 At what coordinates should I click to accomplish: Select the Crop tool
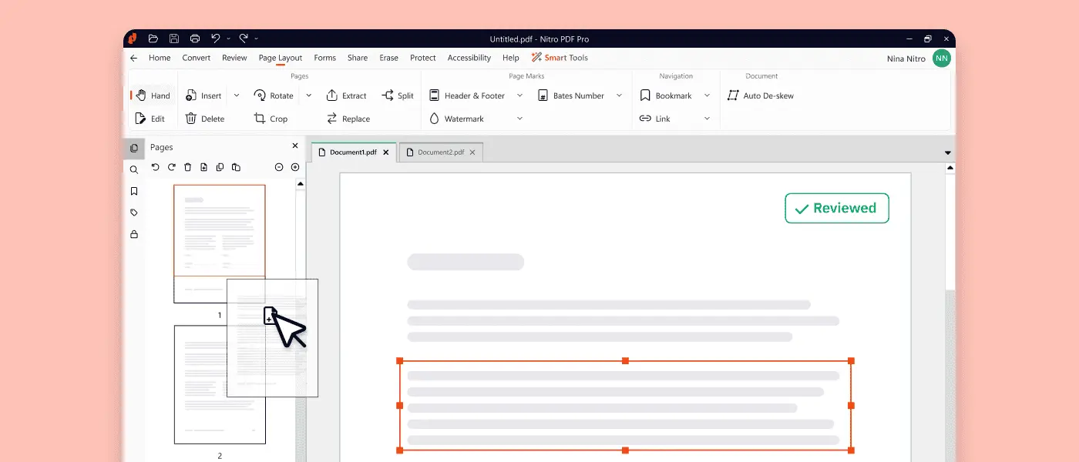click(271, 119)
